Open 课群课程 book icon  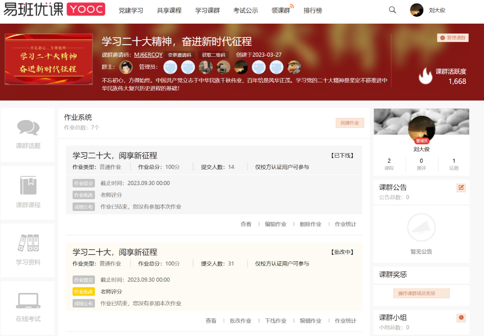pyautogui.click(x=28, y=186)
